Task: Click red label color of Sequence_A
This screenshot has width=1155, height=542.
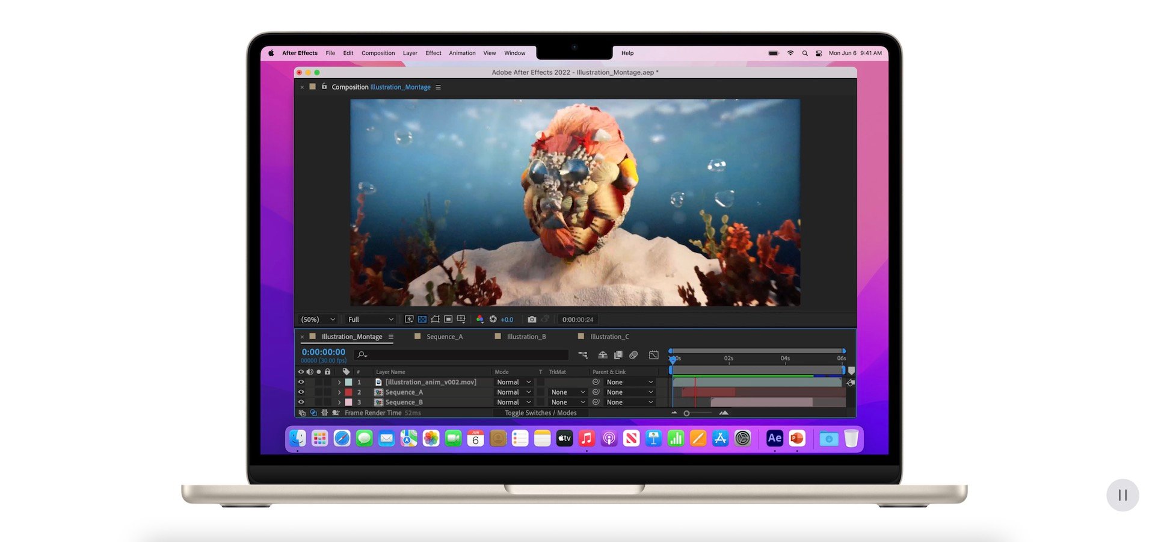Action: point(348,392)
